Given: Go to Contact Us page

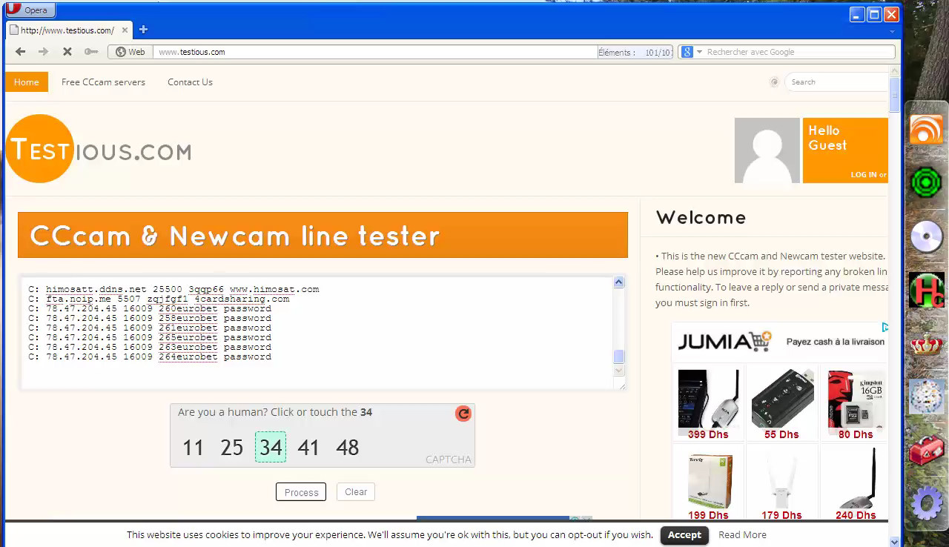Looking at the screenshot, I should [x=190, y=82].
